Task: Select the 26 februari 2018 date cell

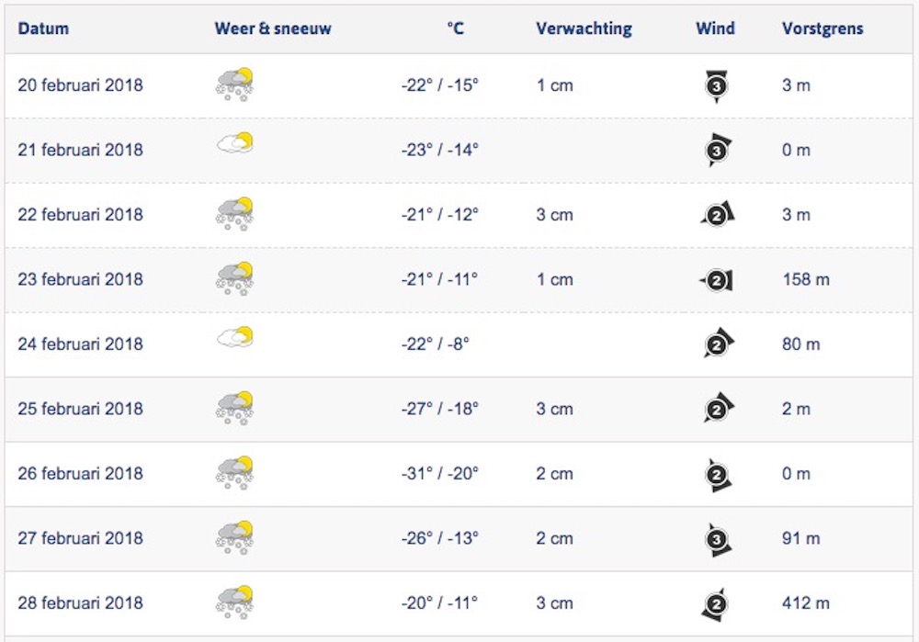Action: [x=80, y=474]
